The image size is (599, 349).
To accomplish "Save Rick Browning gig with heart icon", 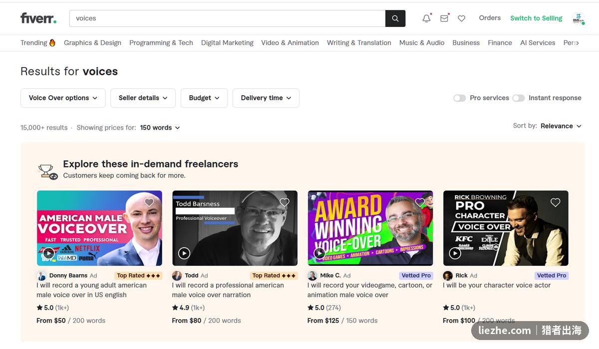I will click(555, 202).
